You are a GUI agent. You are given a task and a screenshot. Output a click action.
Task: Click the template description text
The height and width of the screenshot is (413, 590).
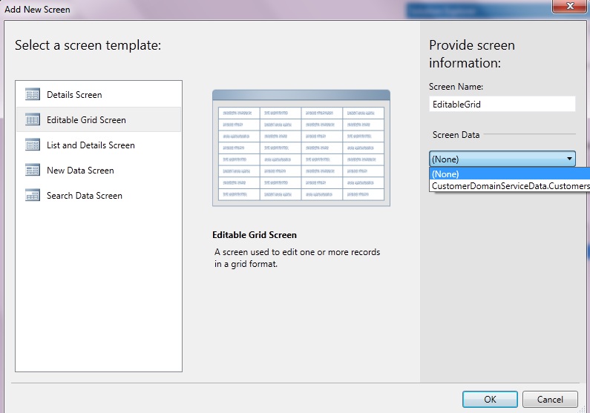(x=298, y=258)
